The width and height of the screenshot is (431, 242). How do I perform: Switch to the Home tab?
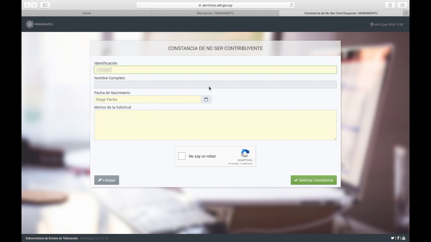87,13
